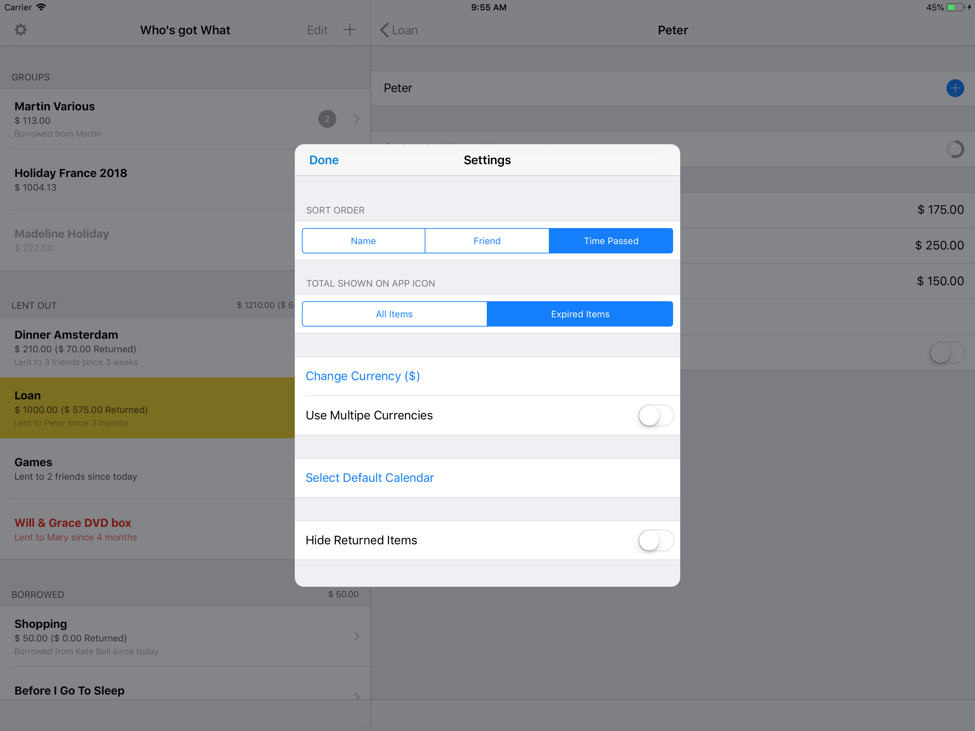Open Will & Grace DVD box item

[147, 530]
